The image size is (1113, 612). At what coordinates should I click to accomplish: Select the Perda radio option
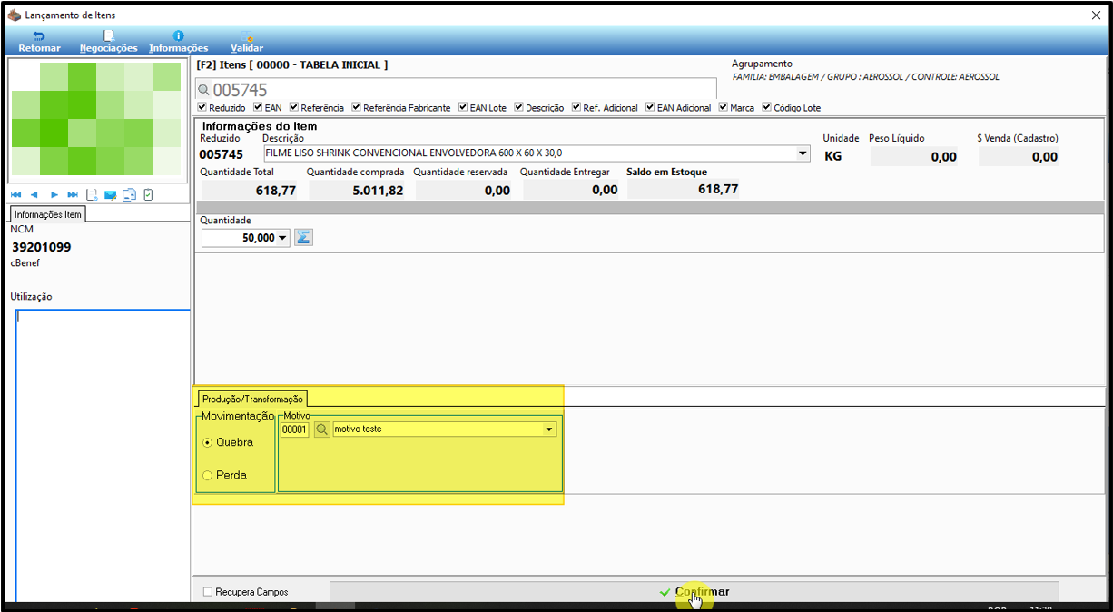[x=207, y=475]
